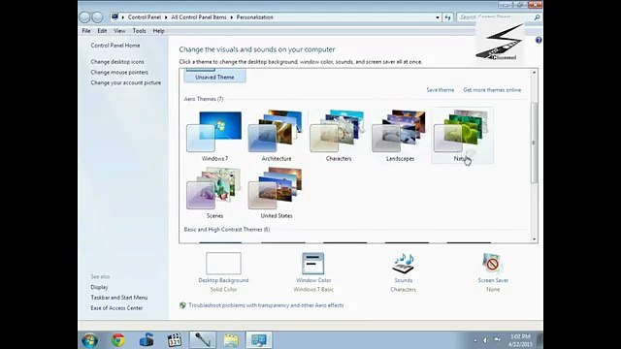Viewport: 621px width, 349px height.
Task: Click the Unsaved Theme item
Action: pyautogui.click(x=214, y=76)
